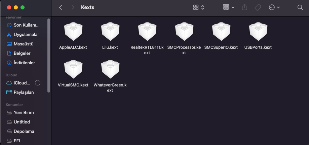
Task: Open the Search magnifier icon
Action: (x=300, y=7)
